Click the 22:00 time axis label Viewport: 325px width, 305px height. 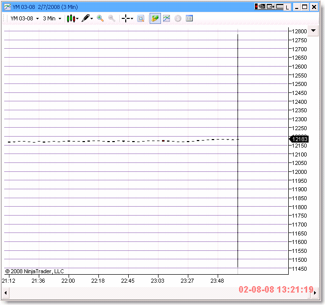68,281
